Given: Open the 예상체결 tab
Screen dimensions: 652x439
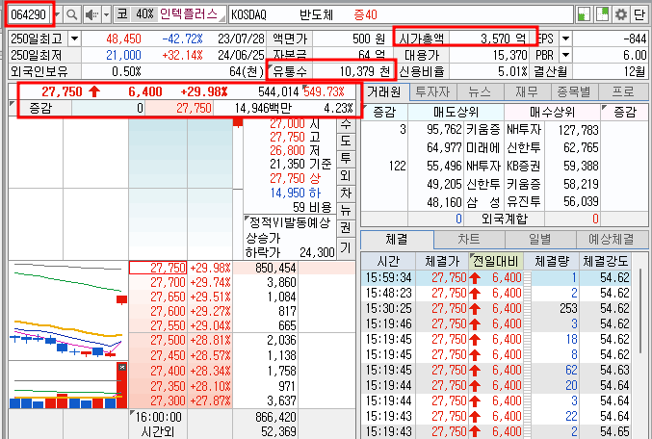Looking at the screenshot, I should click(612, 239).
